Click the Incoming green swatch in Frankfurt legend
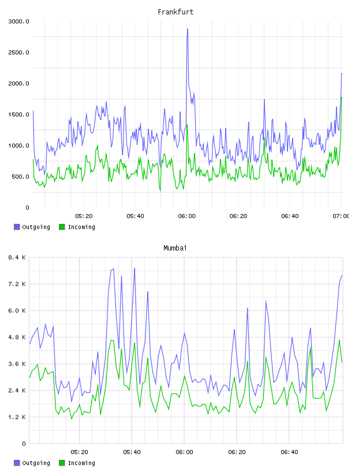Image resolution: width=351 pixels, height=472 pixels. [62, 227]
